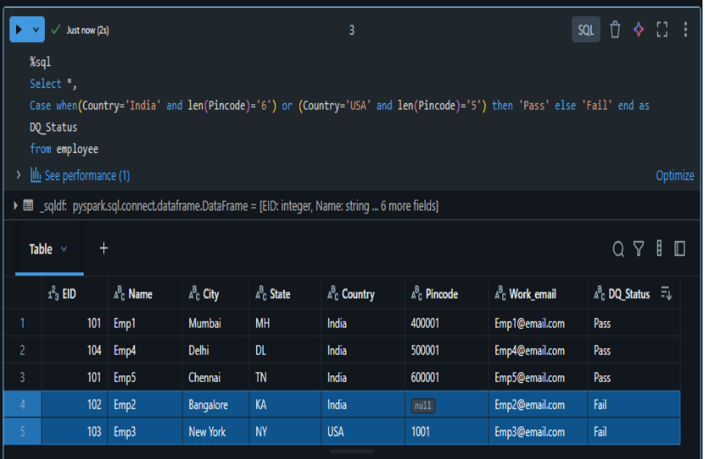Open See performance (1) link
Image resolution: width=705 pixels, height=459 pixels.
[x=87, y=175]
